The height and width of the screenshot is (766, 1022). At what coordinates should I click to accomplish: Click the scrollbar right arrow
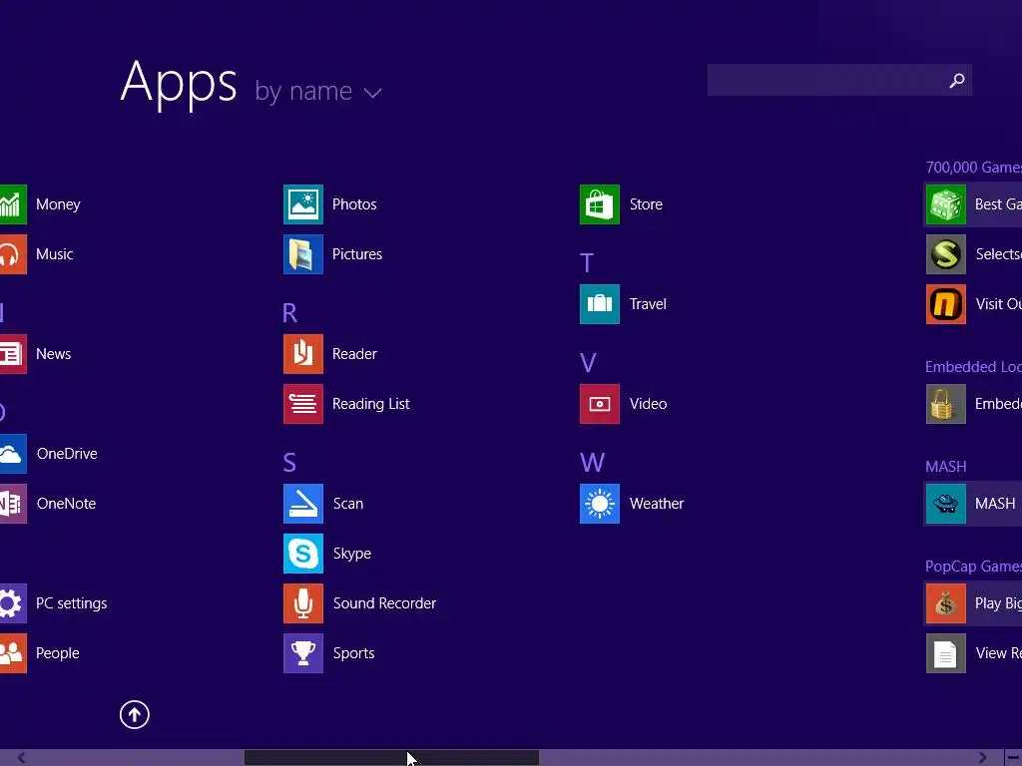983,758
